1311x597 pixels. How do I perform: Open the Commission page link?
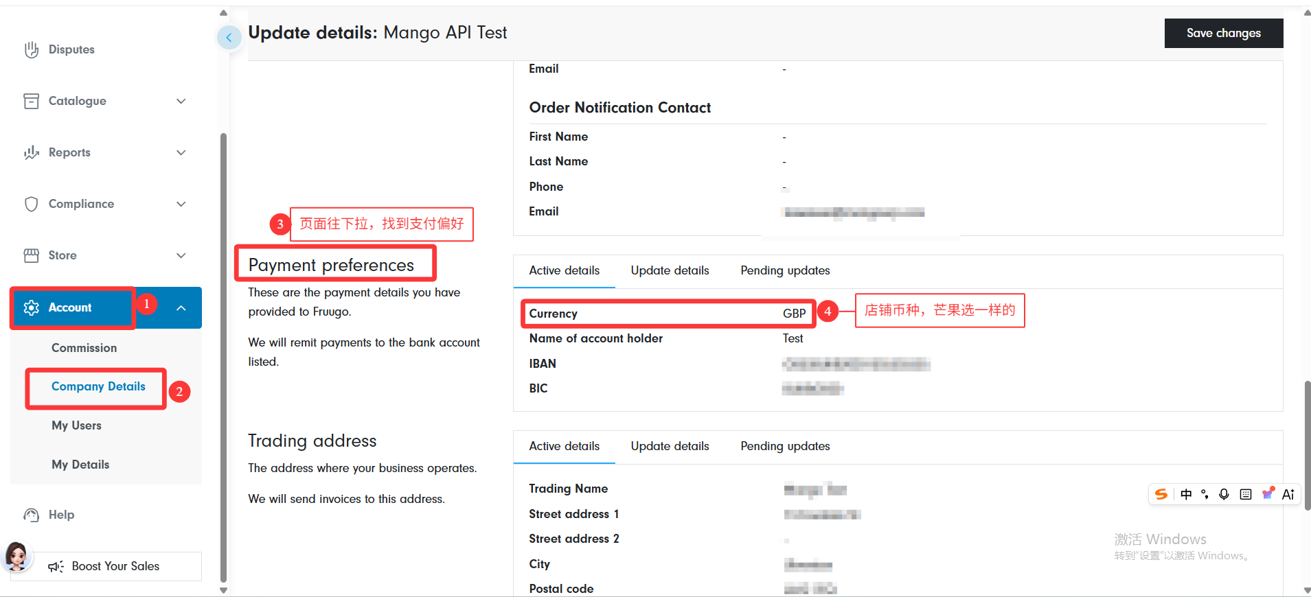pos(84,348)
